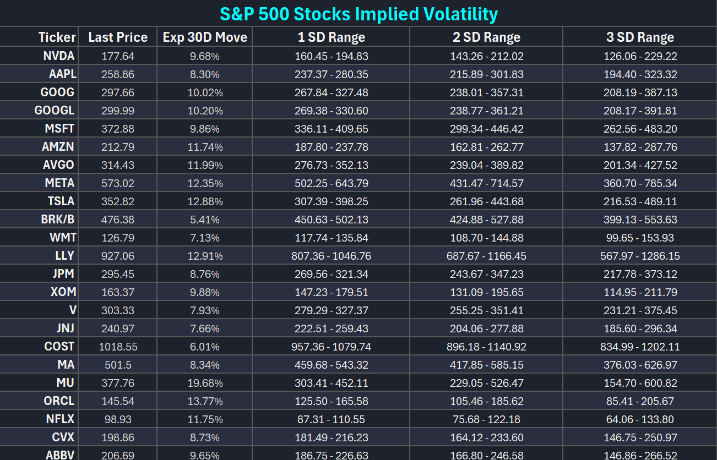Click COST last price 1018.55

pos(118,347)
